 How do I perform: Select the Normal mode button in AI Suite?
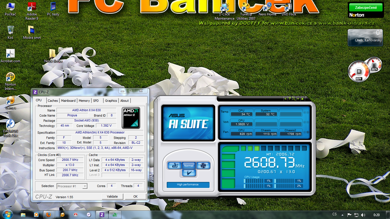(x=189, y=165)
